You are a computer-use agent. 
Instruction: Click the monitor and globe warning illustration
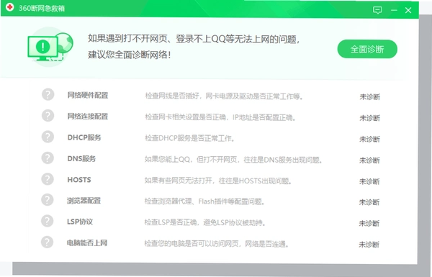50,47
